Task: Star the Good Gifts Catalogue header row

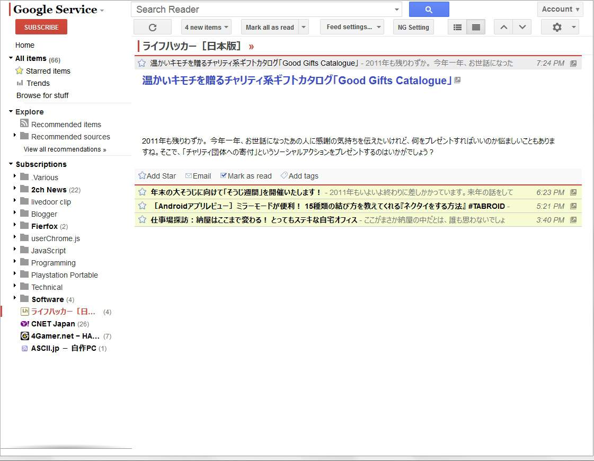Action: click(x=141, y=63)
